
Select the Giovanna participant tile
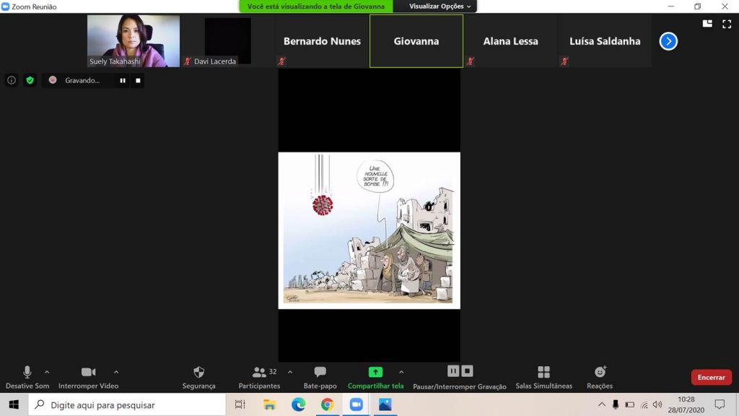(416, 41)
